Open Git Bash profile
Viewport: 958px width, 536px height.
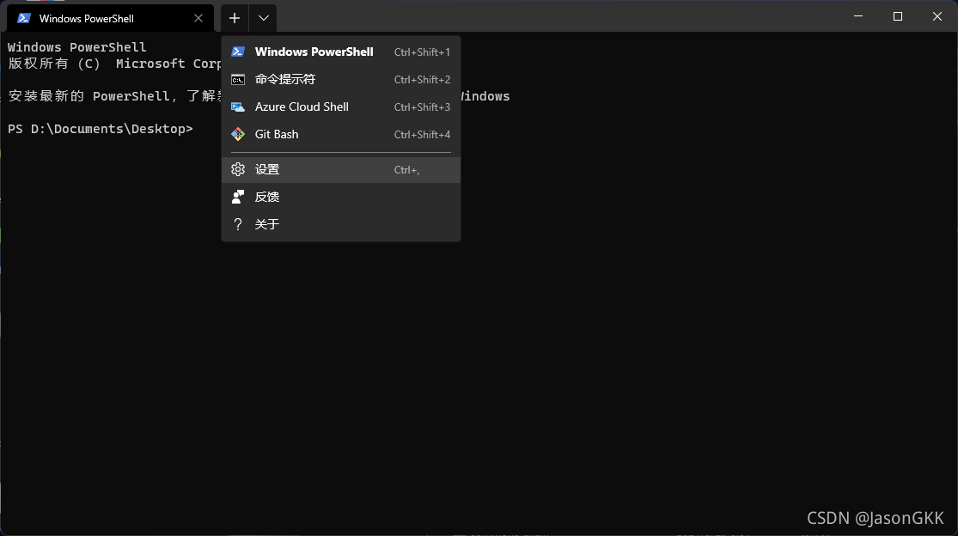[341, 134]
